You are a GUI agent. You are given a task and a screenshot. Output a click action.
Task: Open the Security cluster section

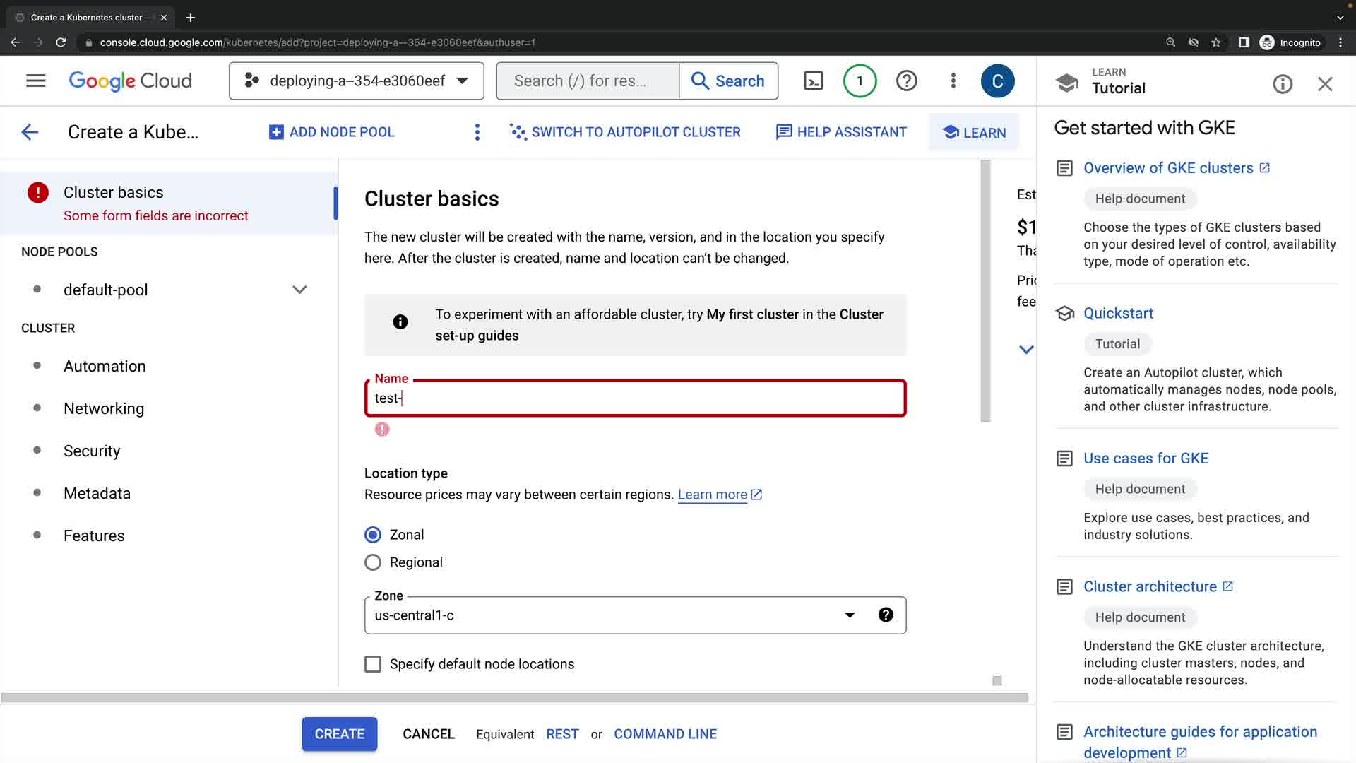(92, 451)
